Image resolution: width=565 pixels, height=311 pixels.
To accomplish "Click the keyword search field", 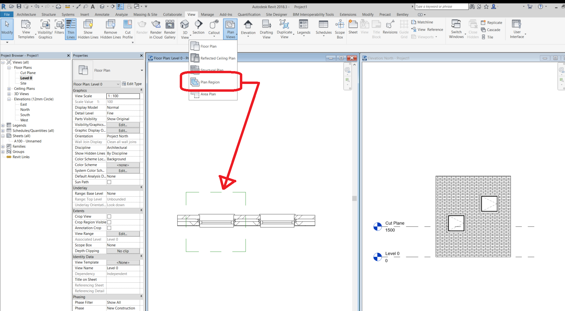I will (441, 6).
